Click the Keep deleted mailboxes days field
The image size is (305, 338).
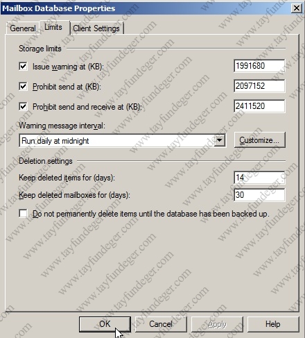pyautogui.click(x=259, y=195)
